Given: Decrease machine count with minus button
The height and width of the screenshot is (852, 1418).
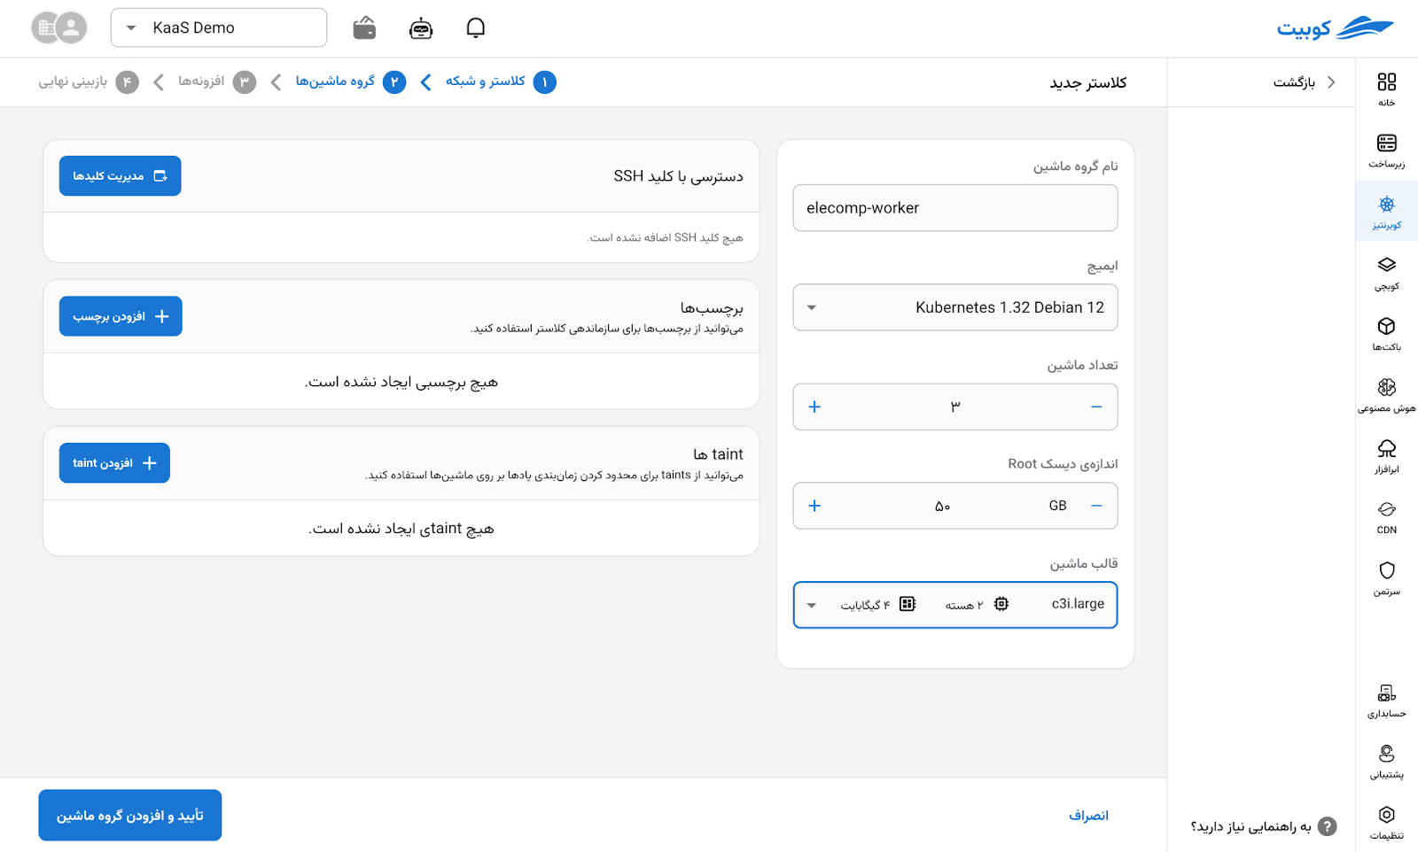Looking at the screenshot, I should [x=1096, y=407].
